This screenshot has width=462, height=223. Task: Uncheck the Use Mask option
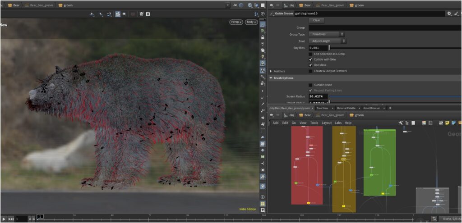(310, 65)
